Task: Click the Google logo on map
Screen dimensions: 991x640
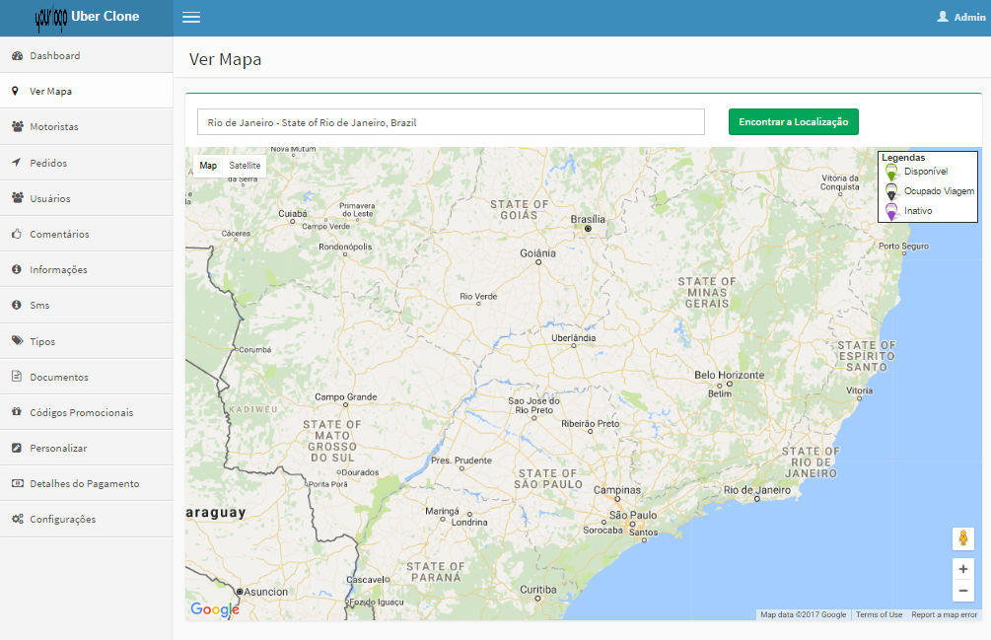Action: pyautogui.click(x=215, y=609)
